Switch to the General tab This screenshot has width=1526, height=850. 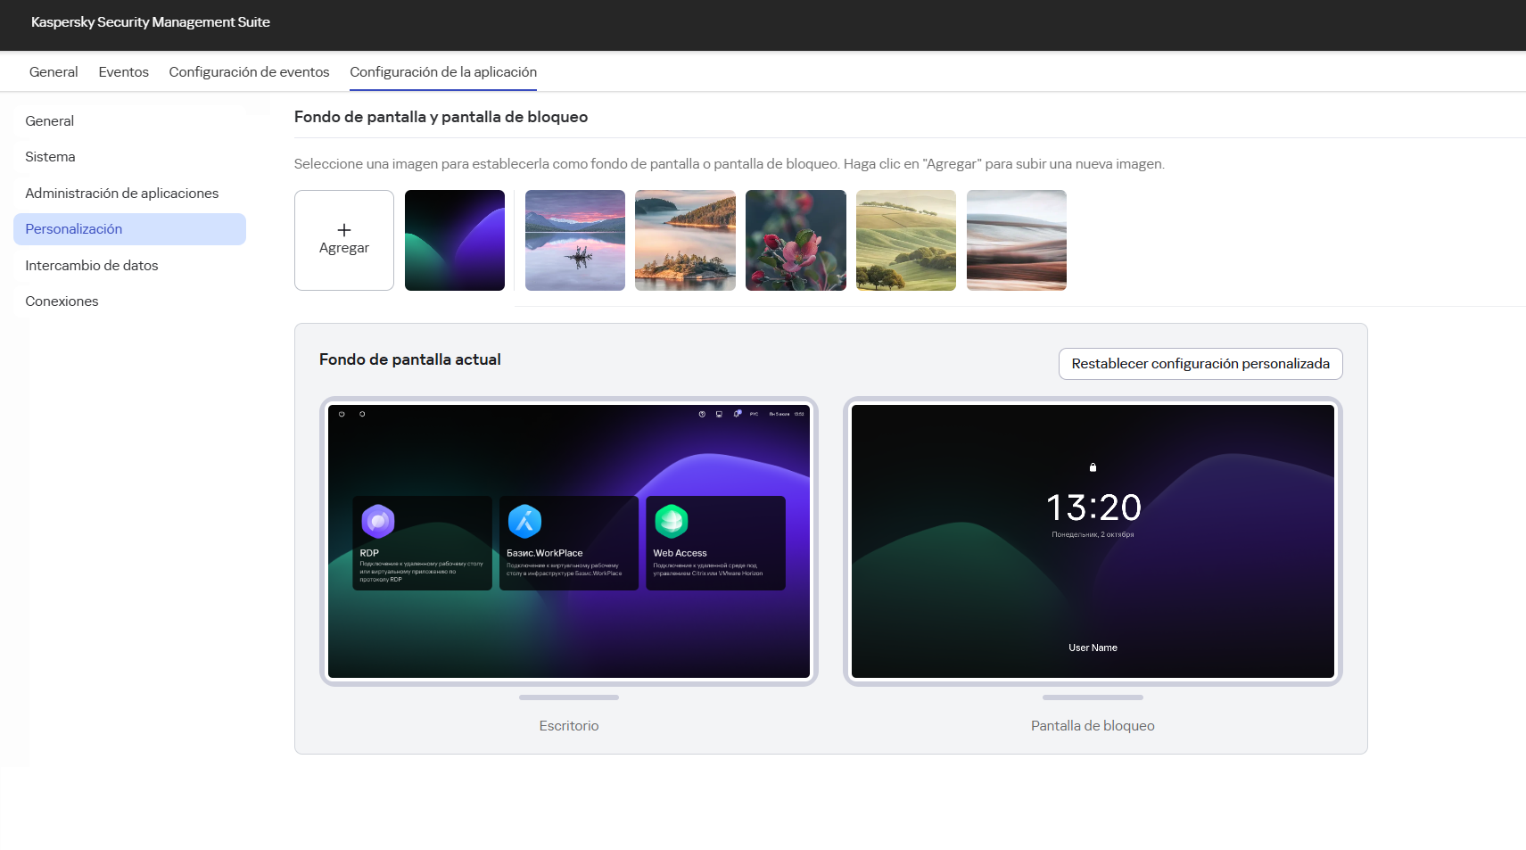tap(53, 71)
